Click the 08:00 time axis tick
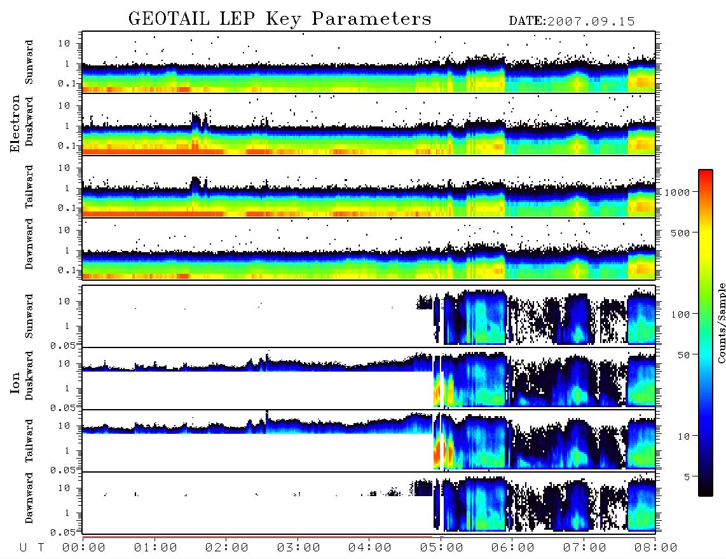This screenshot has height=559, width=726. 656,548
